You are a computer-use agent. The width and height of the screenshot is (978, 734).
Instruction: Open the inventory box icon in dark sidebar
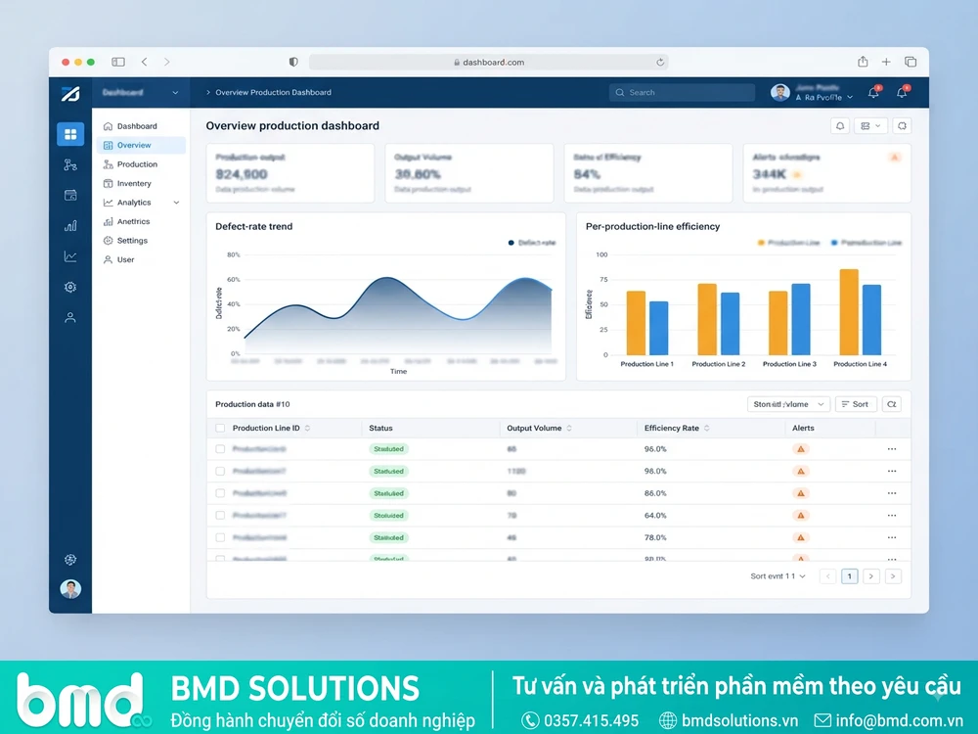pos(70,196)
